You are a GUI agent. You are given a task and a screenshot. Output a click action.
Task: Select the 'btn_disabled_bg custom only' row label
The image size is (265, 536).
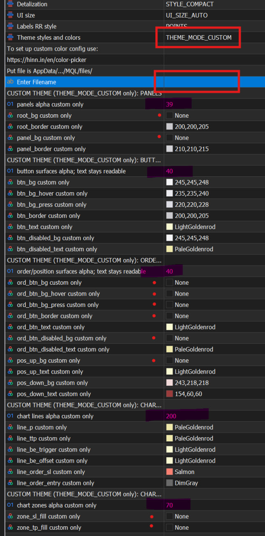tap(56, 238)
